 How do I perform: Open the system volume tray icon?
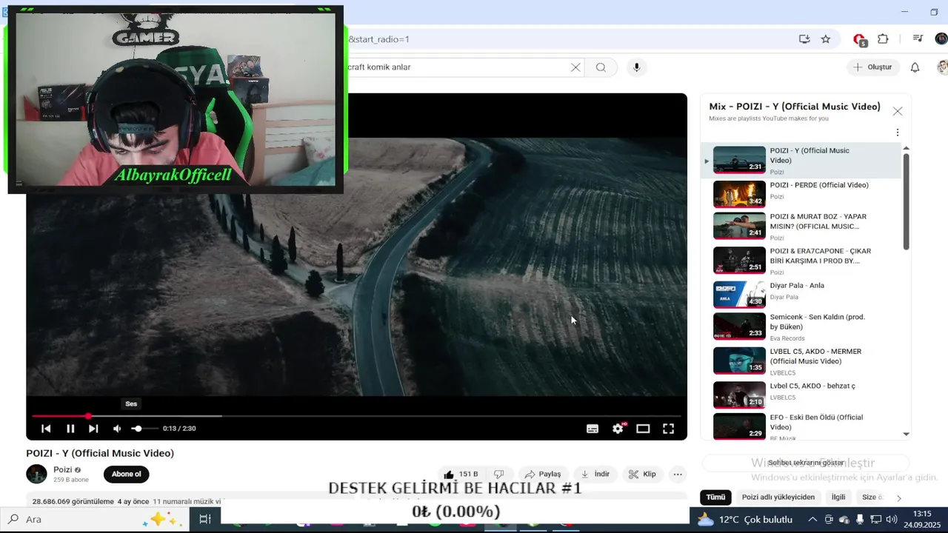click(x=891, y=520)
